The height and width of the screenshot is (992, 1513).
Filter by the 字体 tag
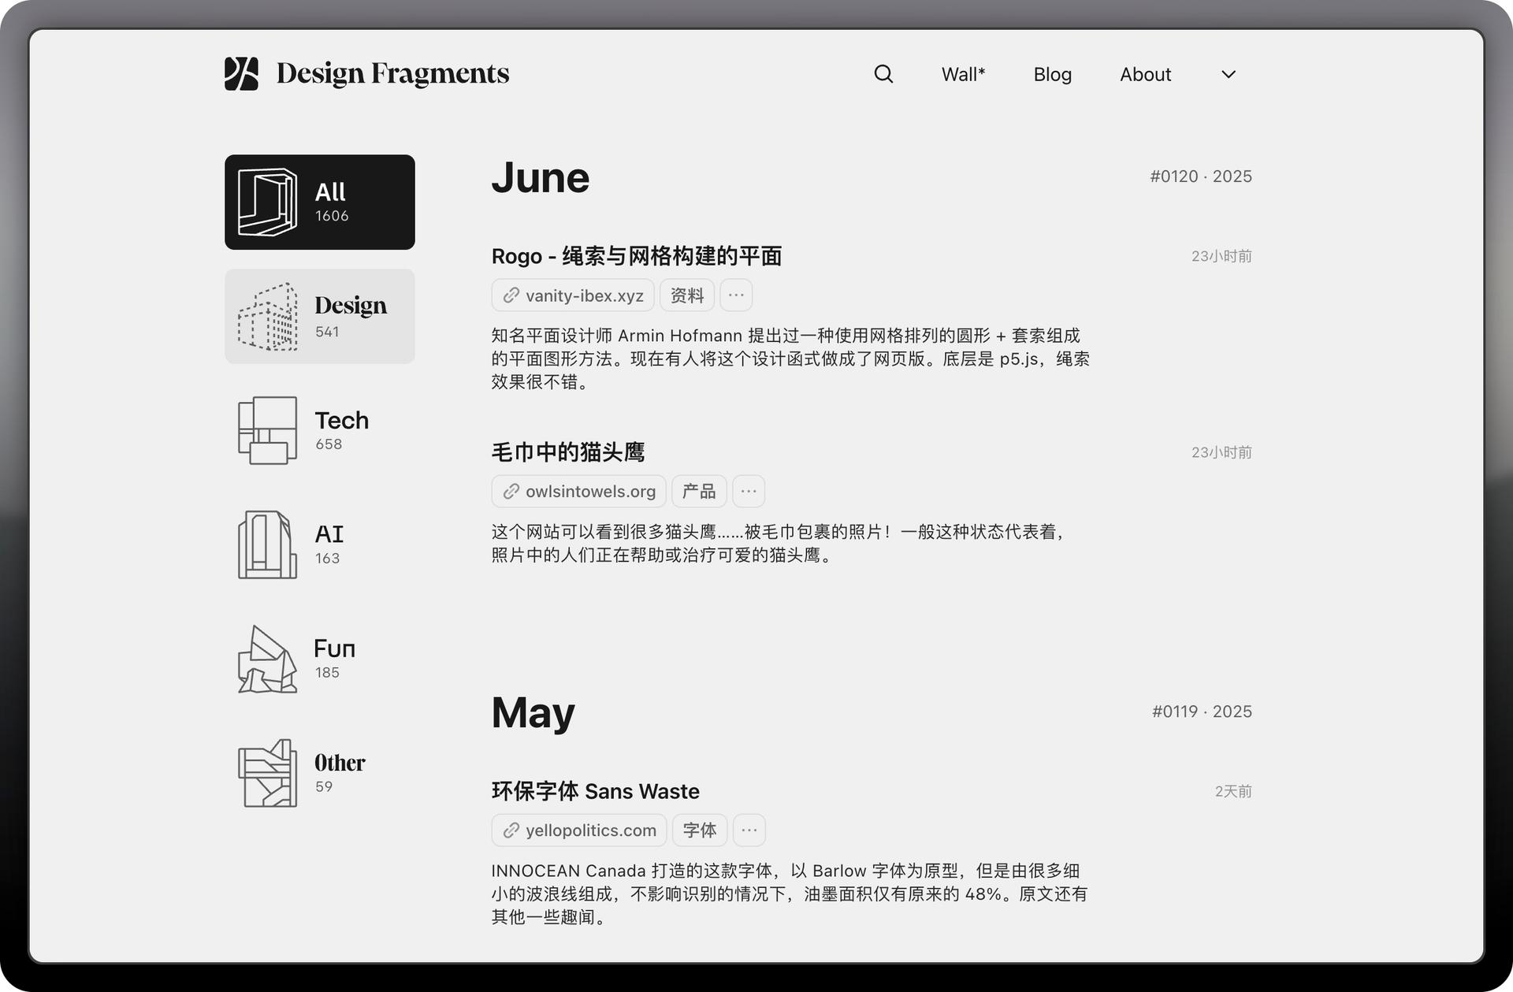point(699,830)
